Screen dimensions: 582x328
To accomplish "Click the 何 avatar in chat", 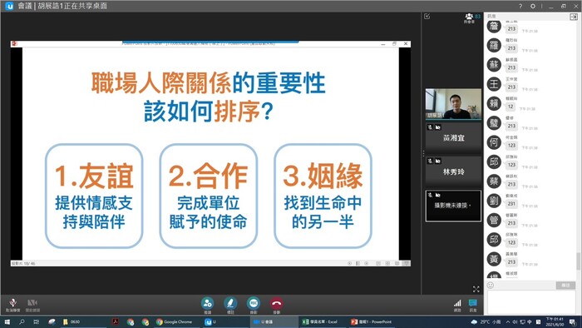I will (494, 142).
